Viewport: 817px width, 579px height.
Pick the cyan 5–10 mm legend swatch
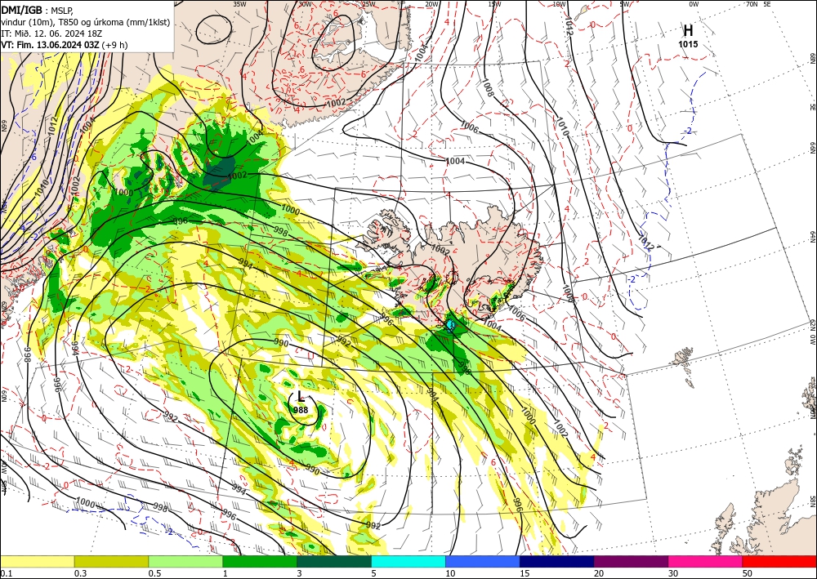[408, 561]
